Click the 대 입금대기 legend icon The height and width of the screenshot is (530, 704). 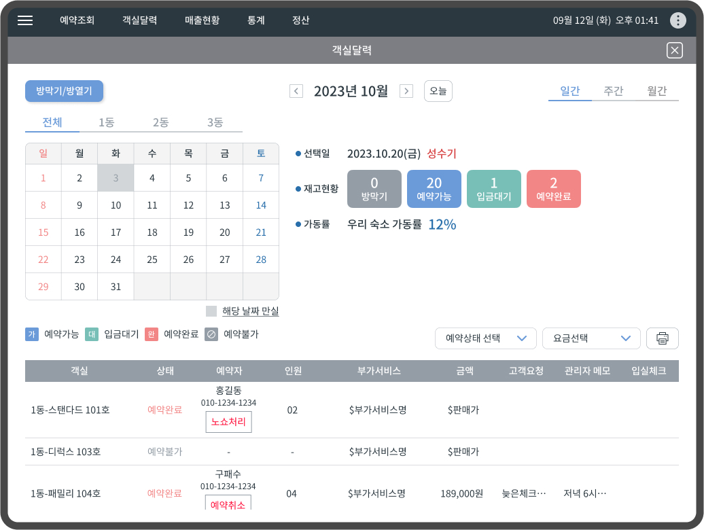[x=92, y=334]
